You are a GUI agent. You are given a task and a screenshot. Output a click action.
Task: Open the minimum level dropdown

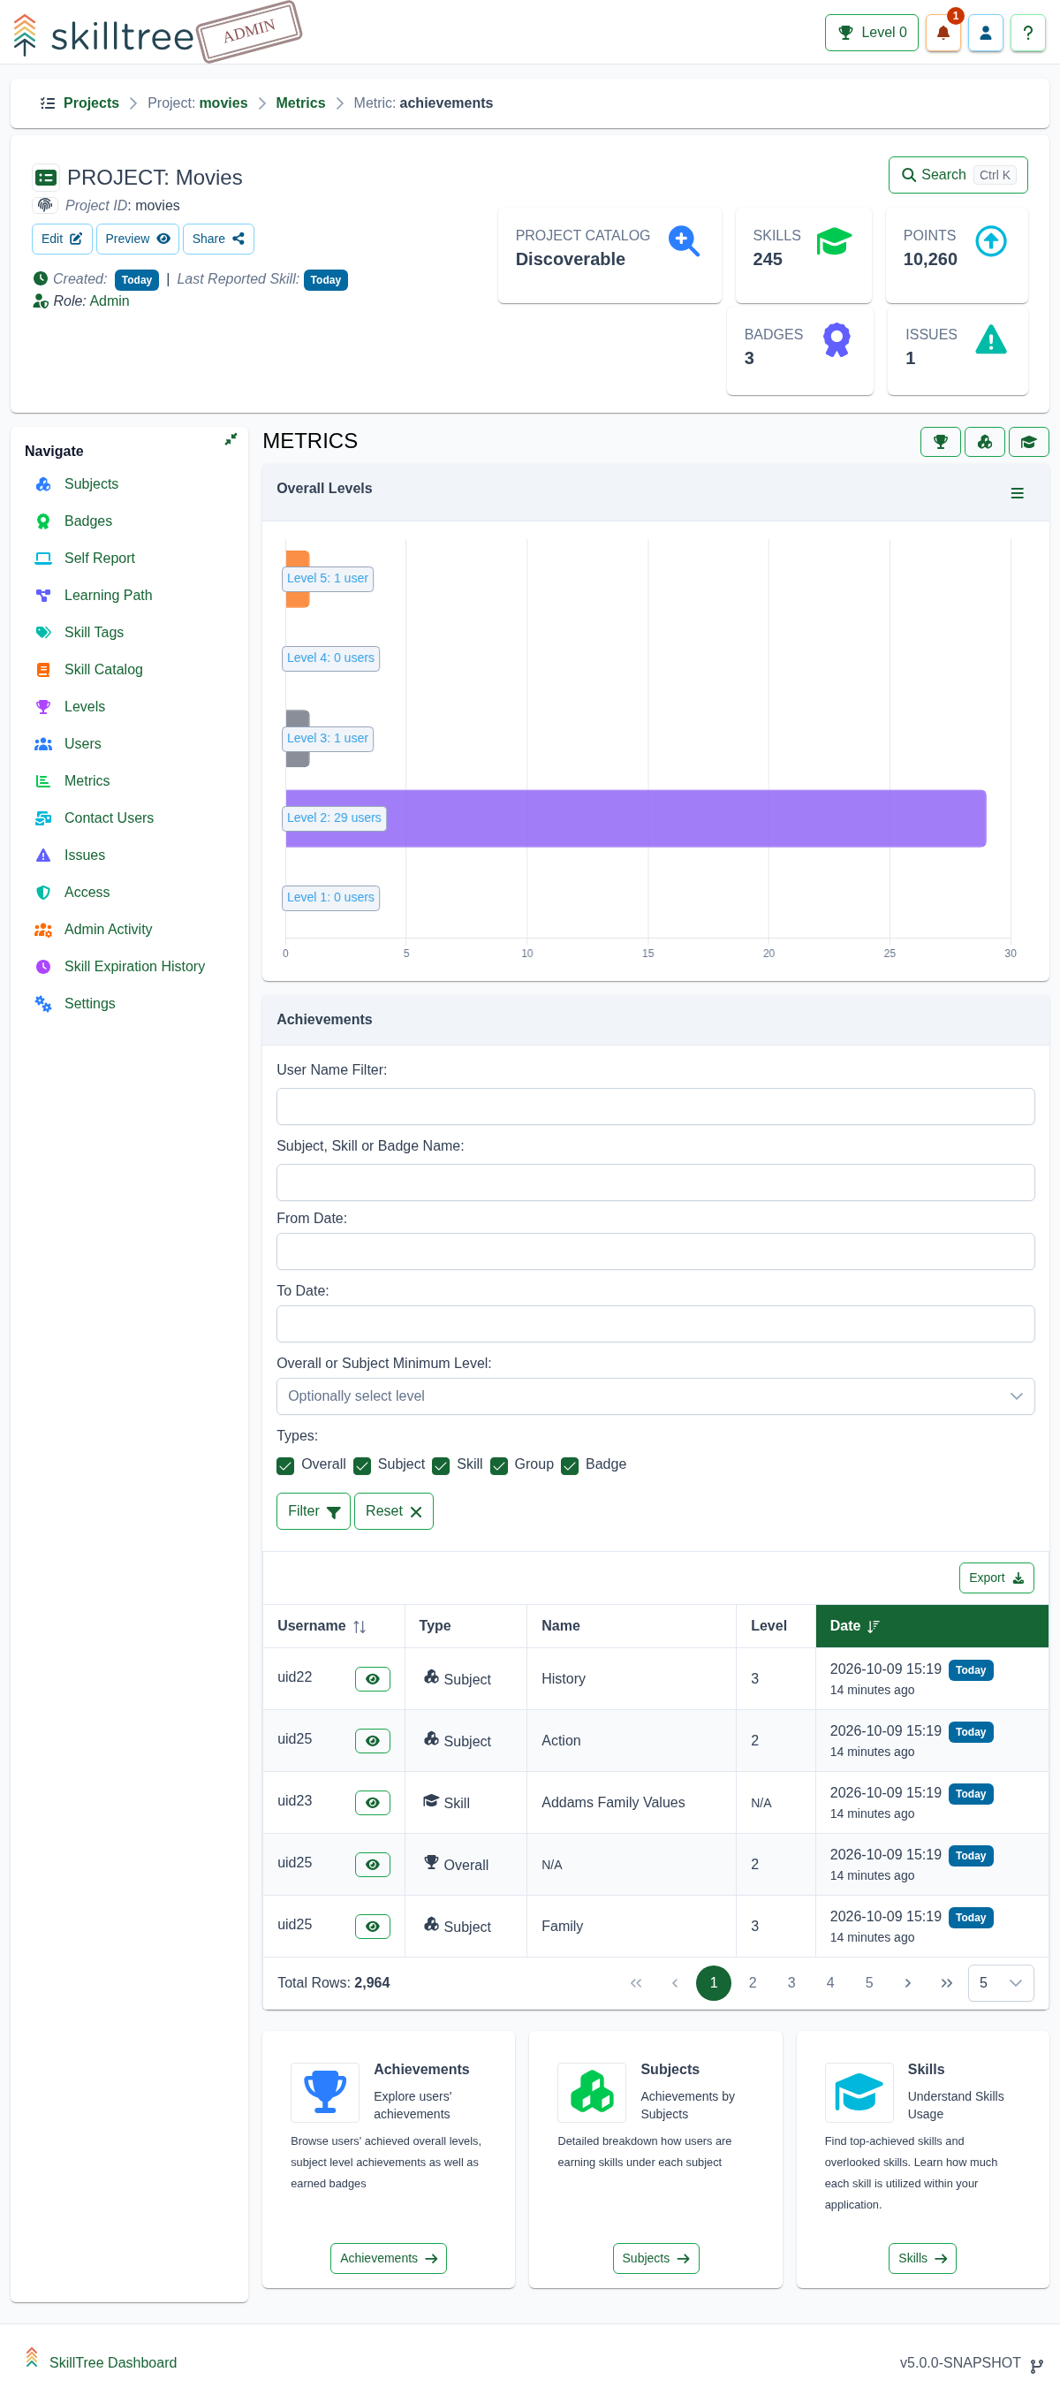tap(655, 1396)
